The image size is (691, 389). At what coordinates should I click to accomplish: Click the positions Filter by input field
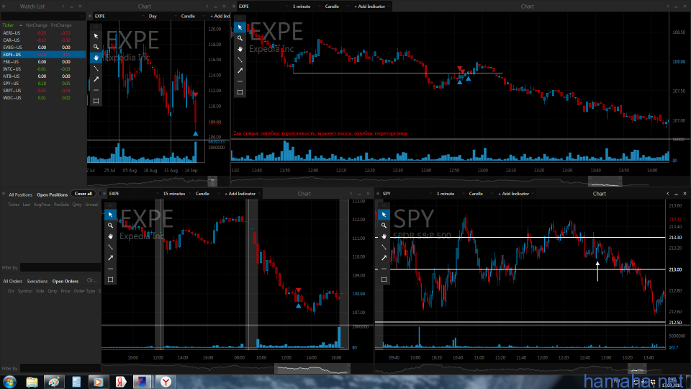click(60, 268)
